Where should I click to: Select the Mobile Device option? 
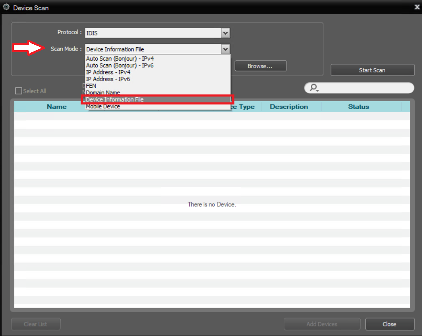[158, 106]
